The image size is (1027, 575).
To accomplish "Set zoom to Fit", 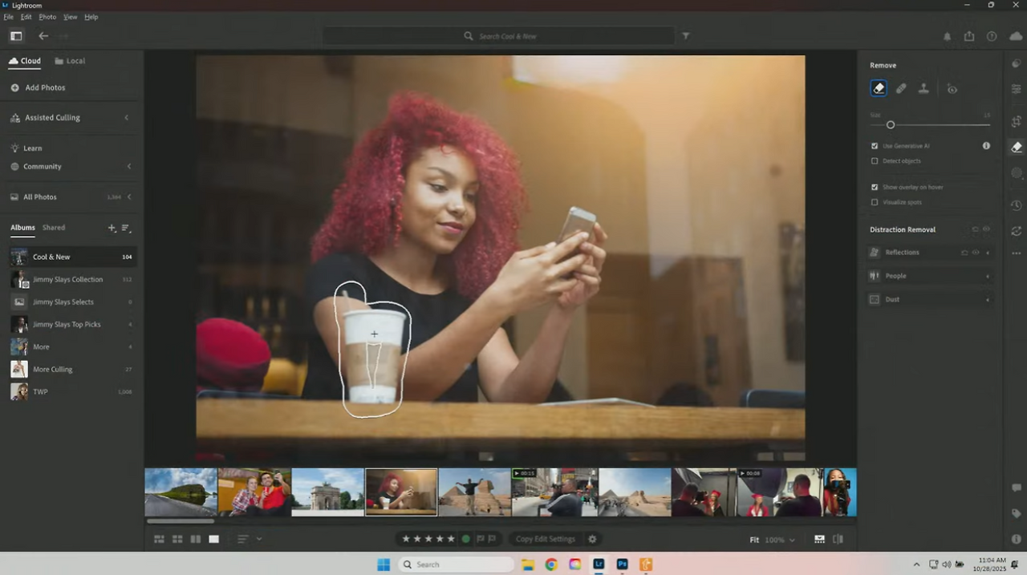I will click(x=754, y=540).
